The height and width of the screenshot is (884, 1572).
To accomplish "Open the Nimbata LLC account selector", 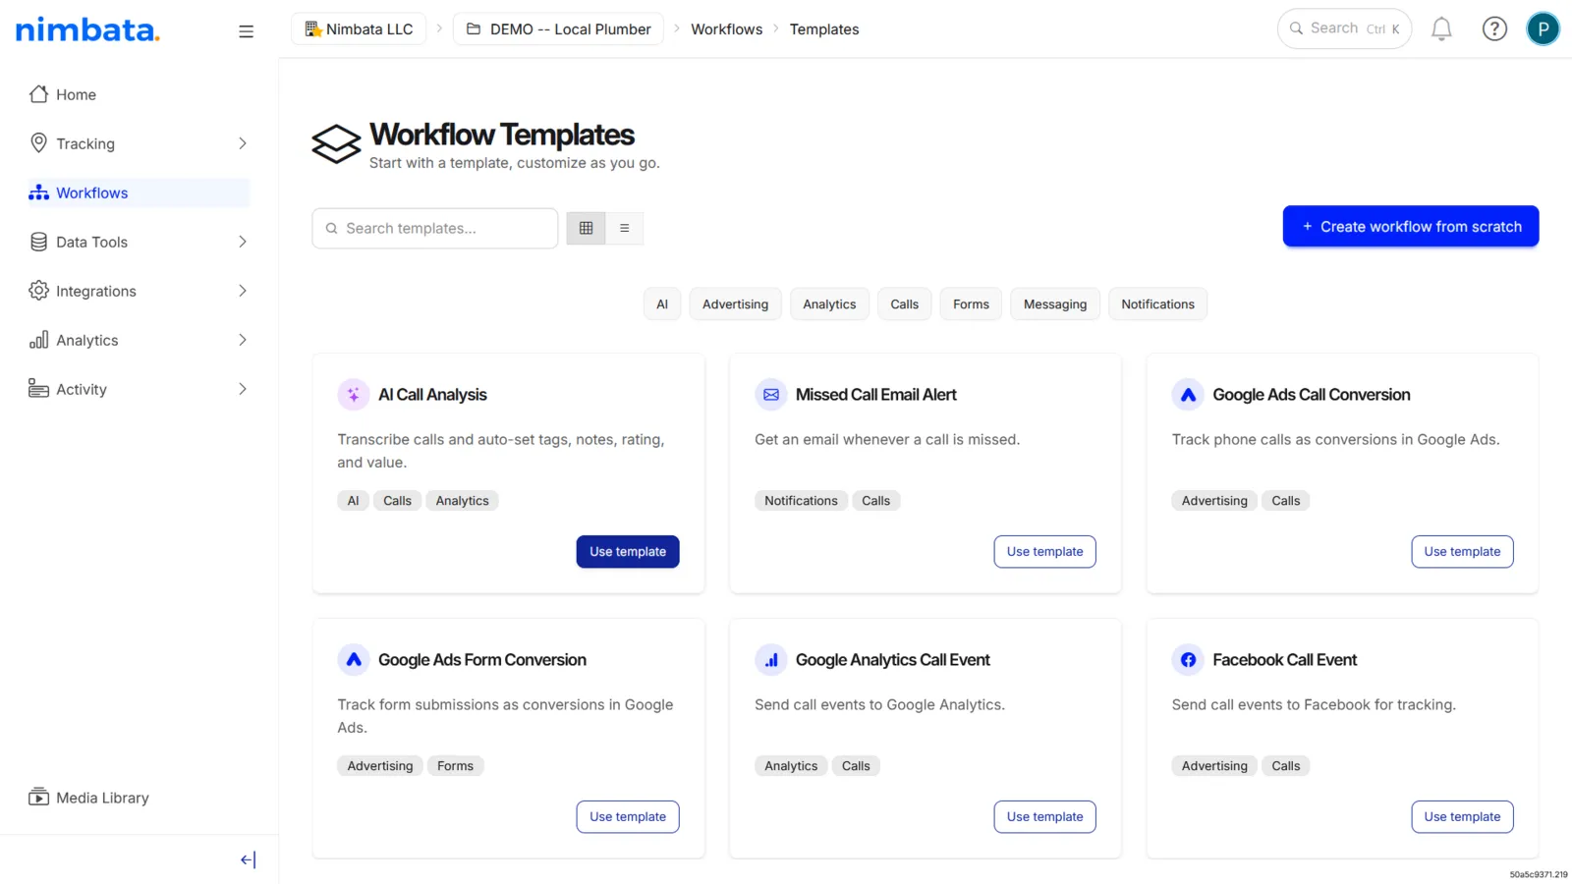I will [359, 29].
